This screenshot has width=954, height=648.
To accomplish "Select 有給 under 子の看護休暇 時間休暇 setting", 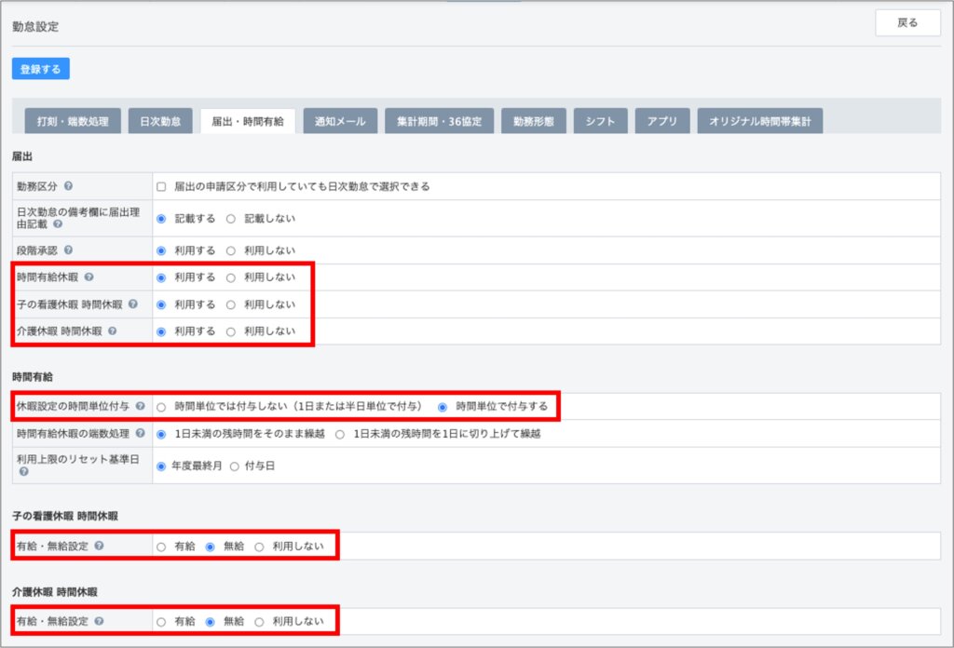I will (161, 547).
